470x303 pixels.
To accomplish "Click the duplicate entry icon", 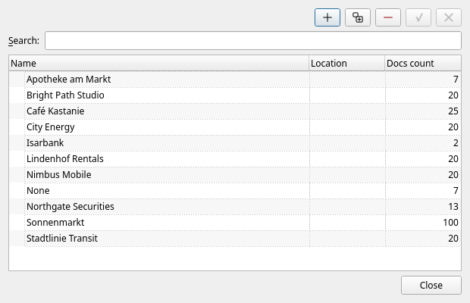I will point(358,17).
